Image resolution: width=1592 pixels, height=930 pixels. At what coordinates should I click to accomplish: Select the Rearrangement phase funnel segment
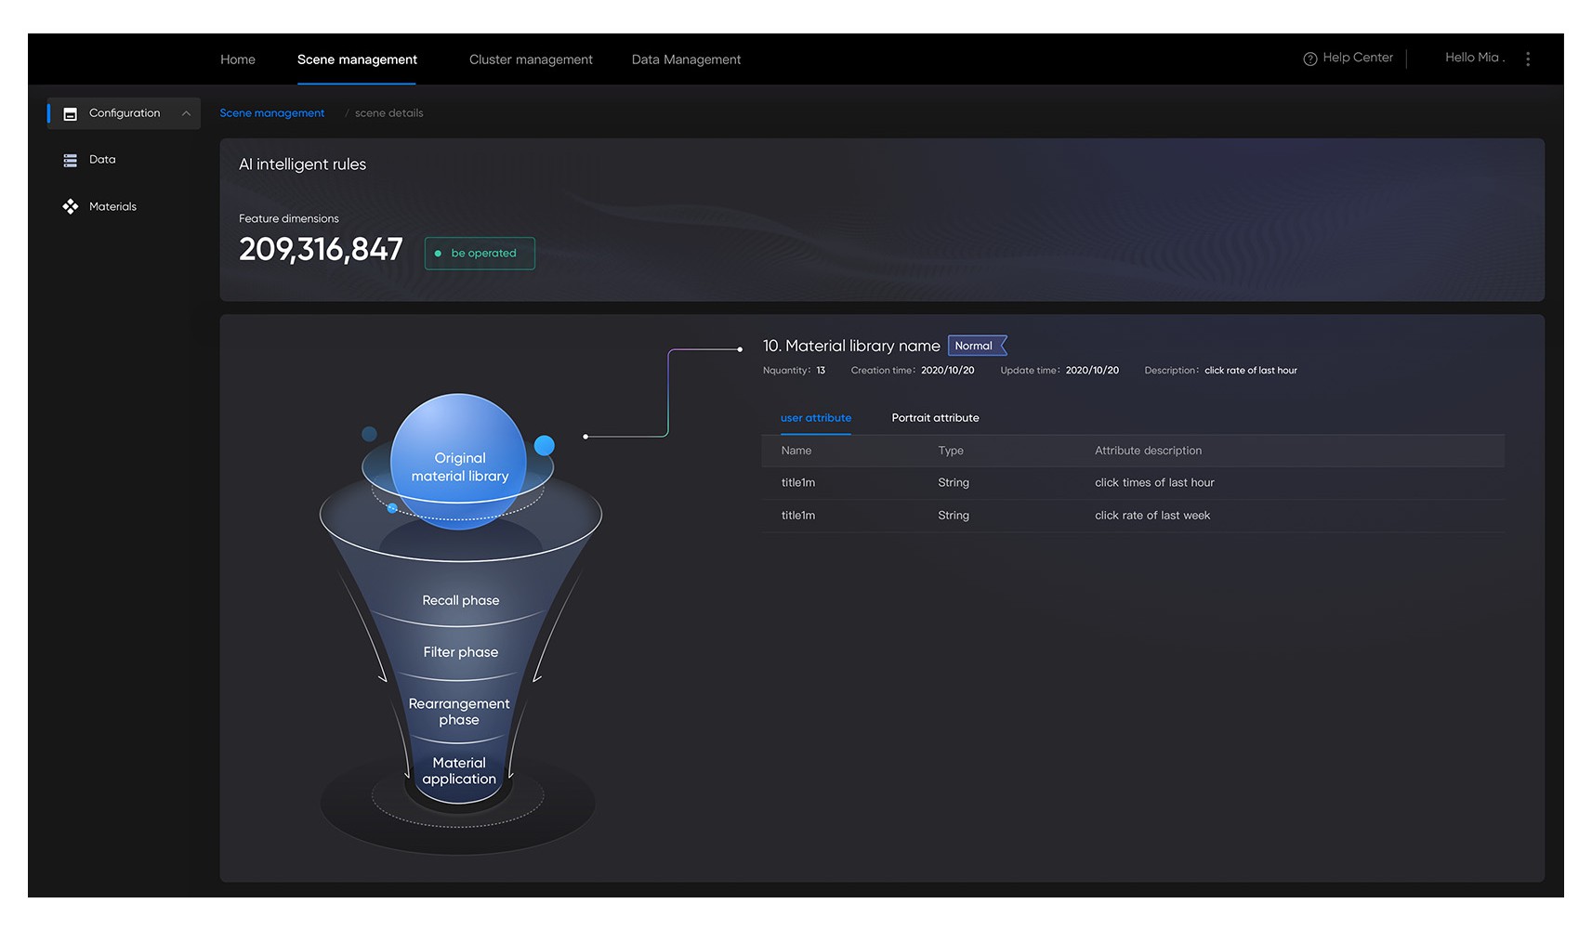(459, 712)
